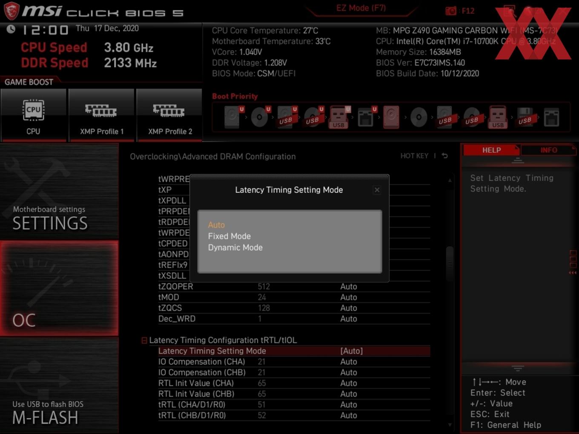Select UEFI USB hard disk boot icon
Image resolution: width=579 pixels, height=434 pixels.
tap(287, 117)
